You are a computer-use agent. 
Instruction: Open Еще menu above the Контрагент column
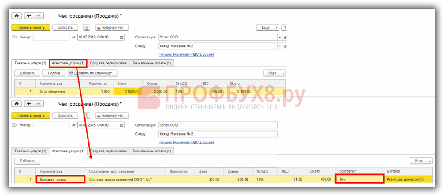(421, 161)
